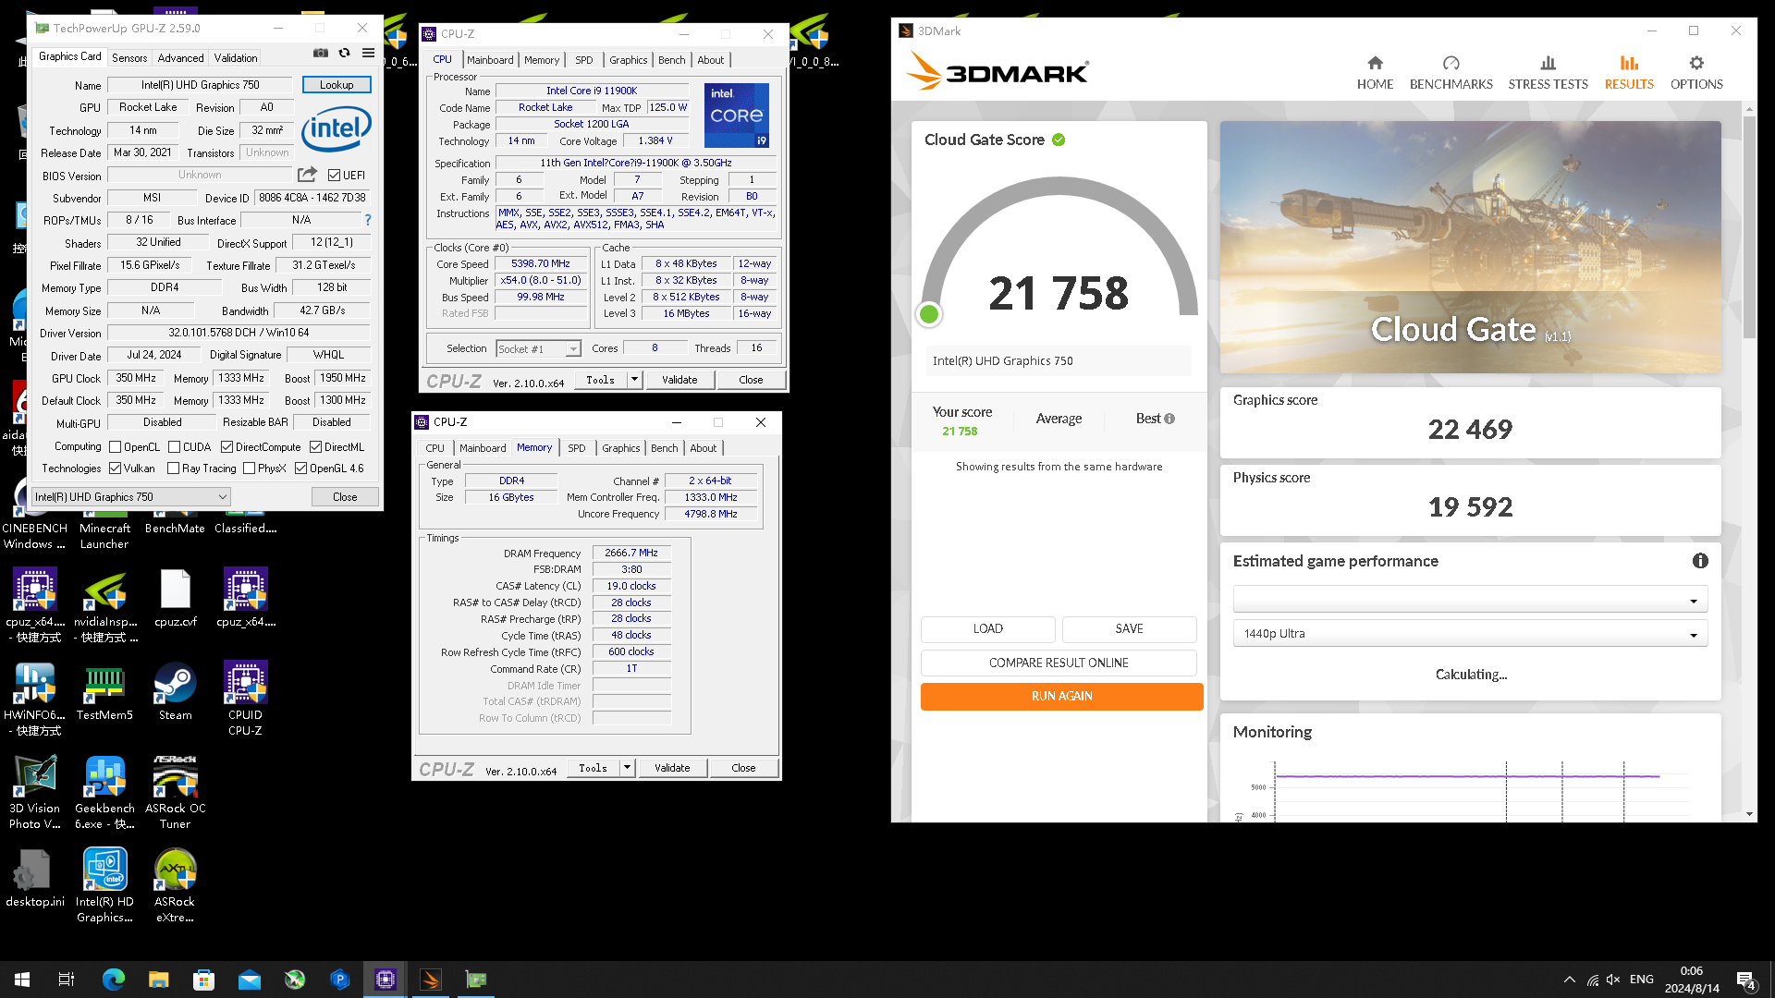
Task: Open the Mail taskbar icon
Action: click(x=250, y=980)
